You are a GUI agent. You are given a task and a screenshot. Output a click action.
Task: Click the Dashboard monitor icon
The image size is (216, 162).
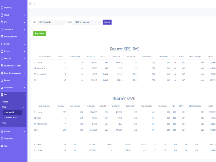click(2, 8)
